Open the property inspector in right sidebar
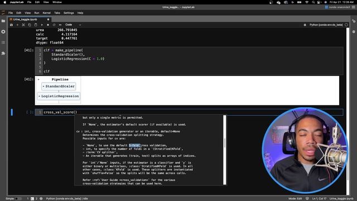 coord(354,21)
